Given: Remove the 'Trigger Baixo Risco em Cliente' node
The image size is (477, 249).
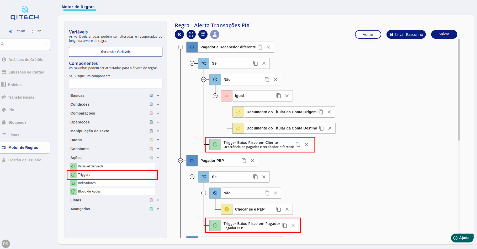Looking at the screenshot, I should coord(306,144).
